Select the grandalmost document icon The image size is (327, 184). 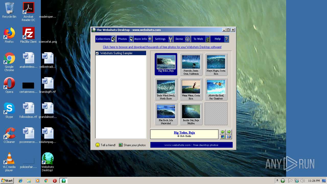48,110
